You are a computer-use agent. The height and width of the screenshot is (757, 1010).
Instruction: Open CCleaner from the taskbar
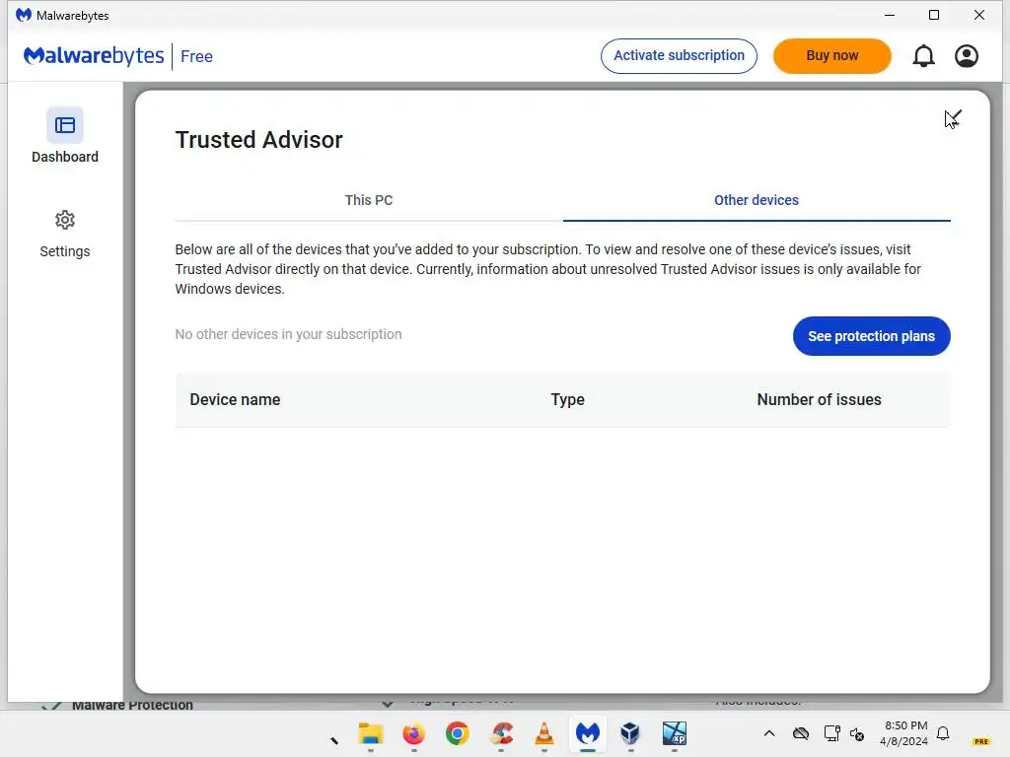point(501,733)
